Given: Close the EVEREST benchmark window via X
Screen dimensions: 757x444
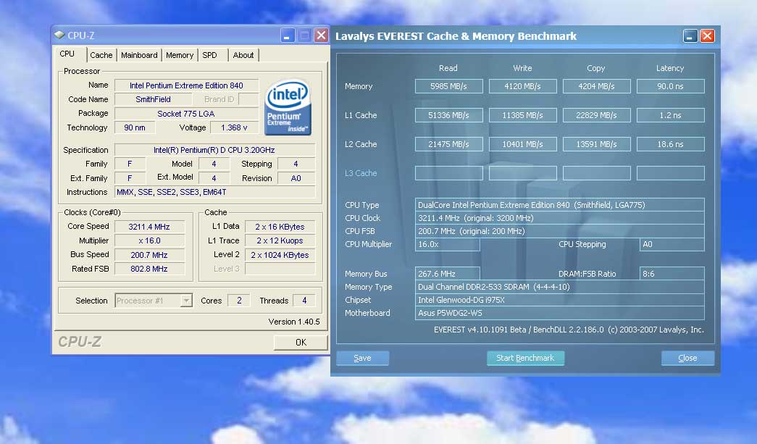Looking at the screenshot, I should click(707, 36).
